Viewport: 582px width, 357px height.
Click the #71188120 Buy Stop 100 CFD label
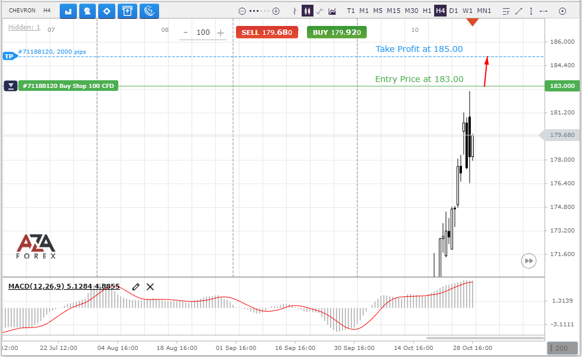[68, 86]
